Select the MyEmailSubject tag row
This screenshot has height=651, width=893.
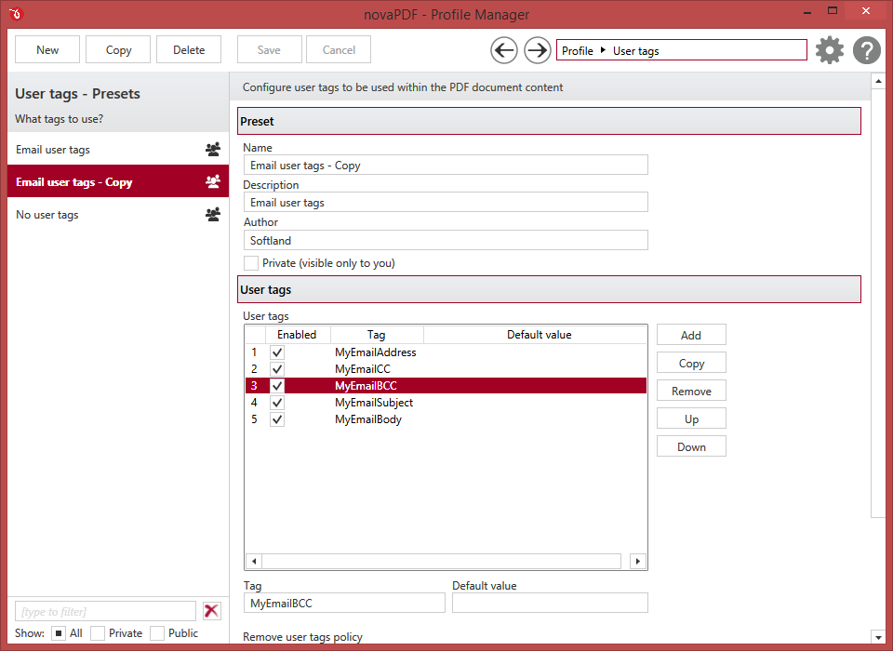446,403
